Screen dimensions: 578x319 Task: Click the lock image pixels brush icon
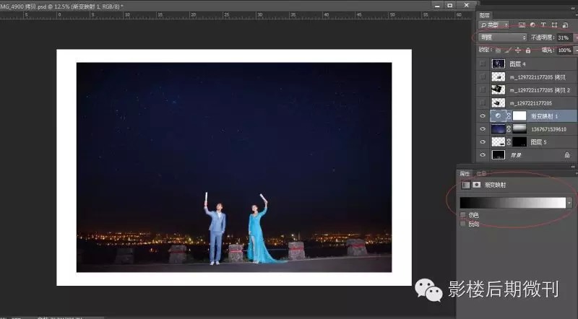(508, 50)
